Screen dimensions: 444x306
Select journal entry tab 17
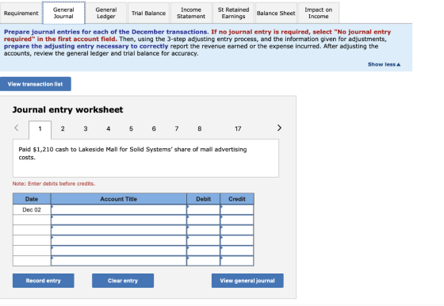pos(238,128)
